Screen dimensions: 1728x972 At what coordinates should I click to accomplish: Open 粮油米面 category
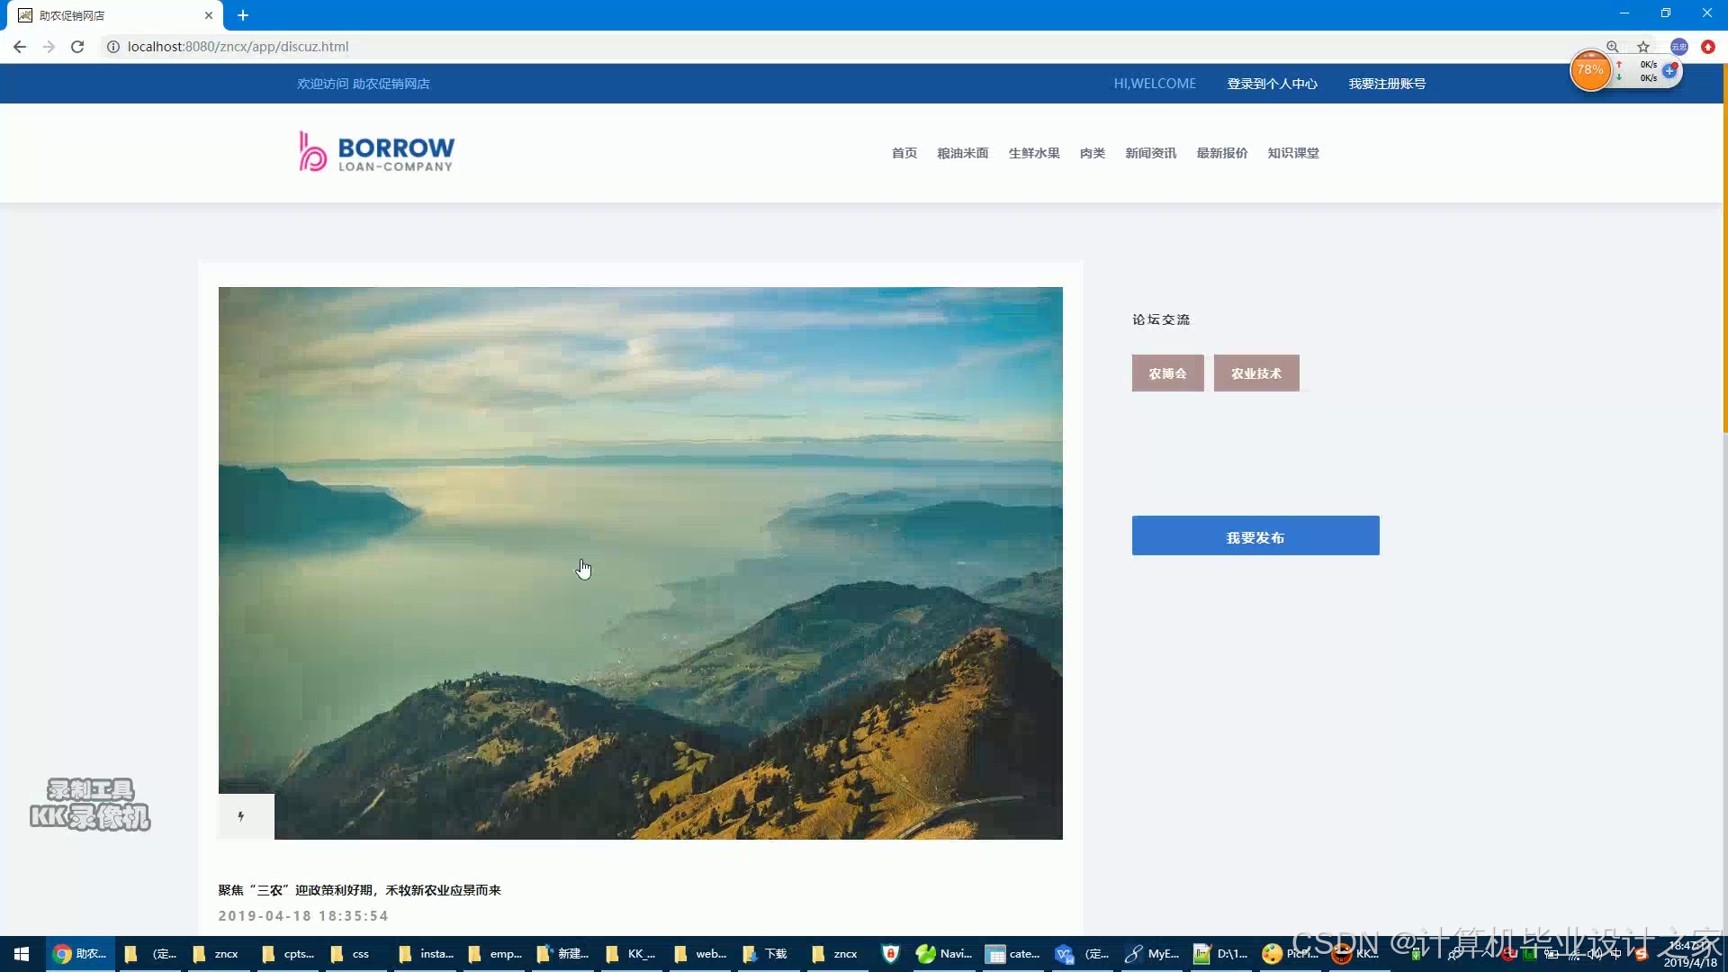(963, 153)
